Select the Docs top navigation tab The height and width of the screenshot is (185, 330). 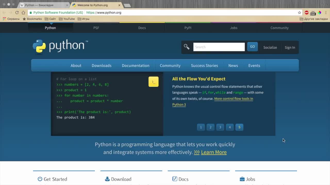click(142, 28)
